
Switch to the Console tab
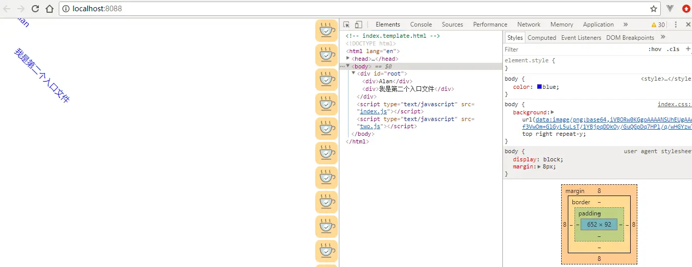421,25
